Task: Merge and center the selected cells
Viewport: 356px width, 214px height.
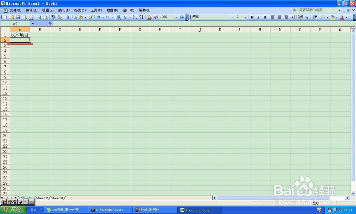Action: 292,17
